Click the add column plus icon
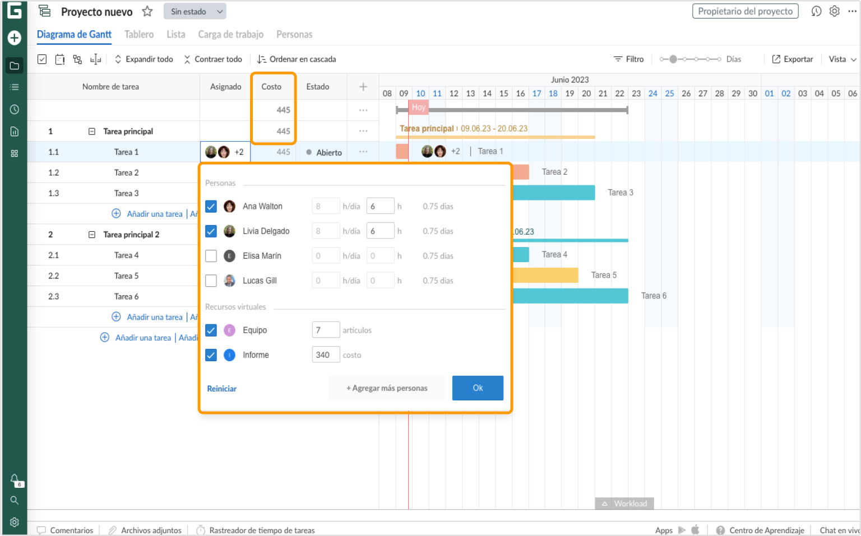This screenshot has width=861, height=536. [363, 87]
